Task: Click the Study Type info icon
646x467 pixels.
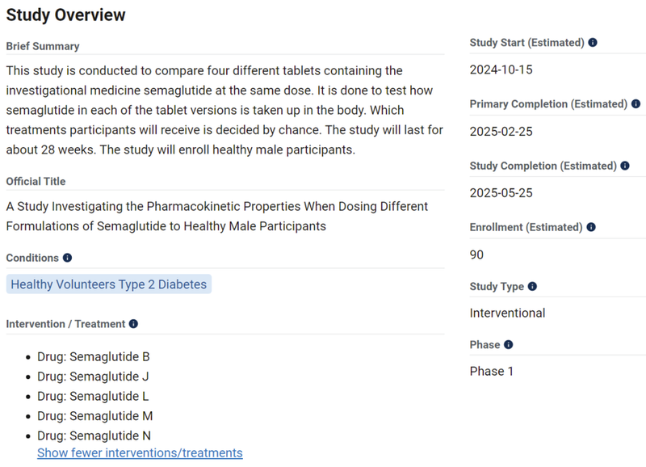Action: [532, 287]
